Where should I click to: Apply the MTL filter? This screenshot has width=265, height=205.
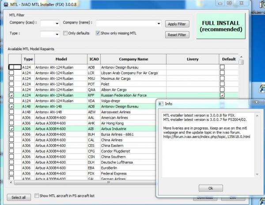(177, 24)
